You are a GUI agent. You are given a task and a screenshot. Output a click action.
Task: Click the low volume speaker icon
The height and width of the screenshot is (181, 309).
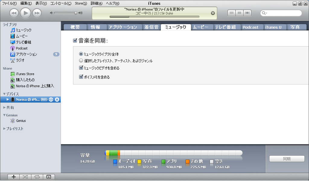(x=51, y=13)
